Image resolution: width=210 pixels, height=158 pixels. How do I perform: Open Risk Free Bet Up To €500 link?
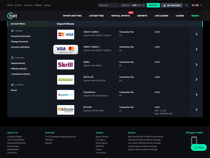coord(145,137)
